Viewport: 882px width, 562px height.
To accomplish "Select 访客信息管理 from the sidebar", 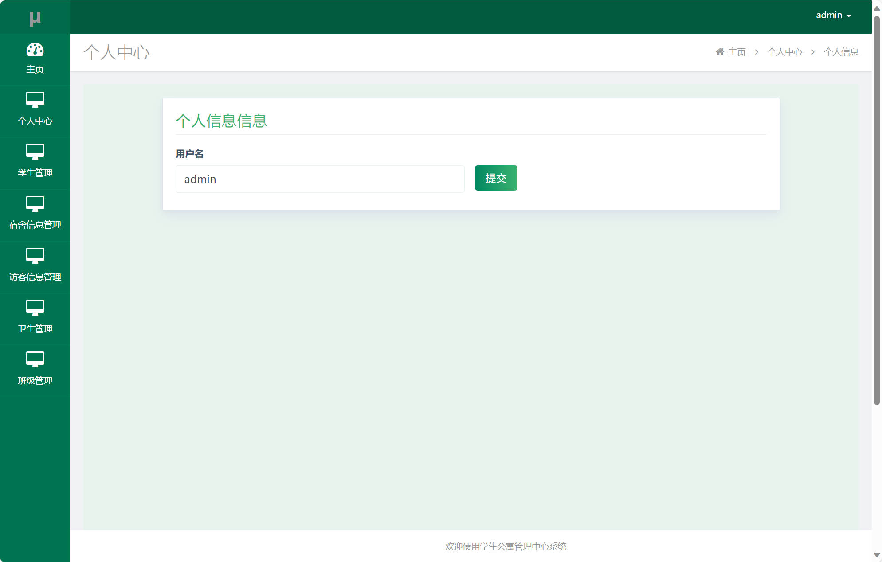I will pos(35,277).
